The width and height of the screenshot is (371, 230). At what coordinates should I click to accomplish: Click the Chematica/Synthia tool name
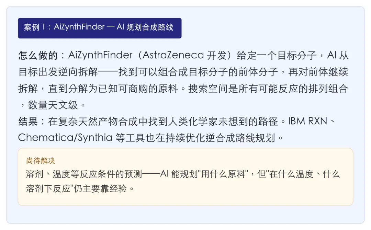click(x=65, y=138)
